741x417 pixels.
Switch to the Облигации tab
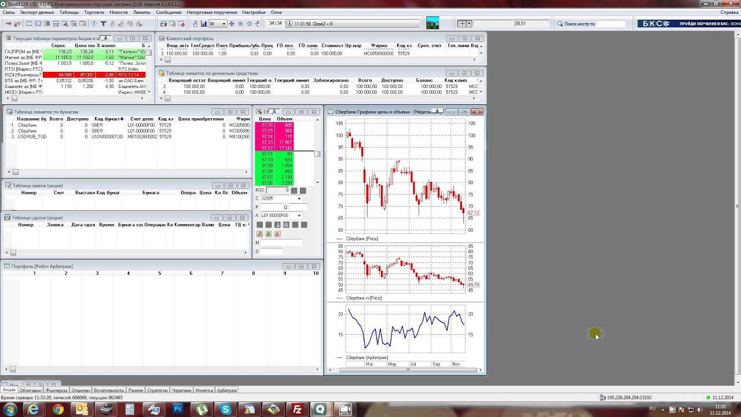tap(30, 390)
